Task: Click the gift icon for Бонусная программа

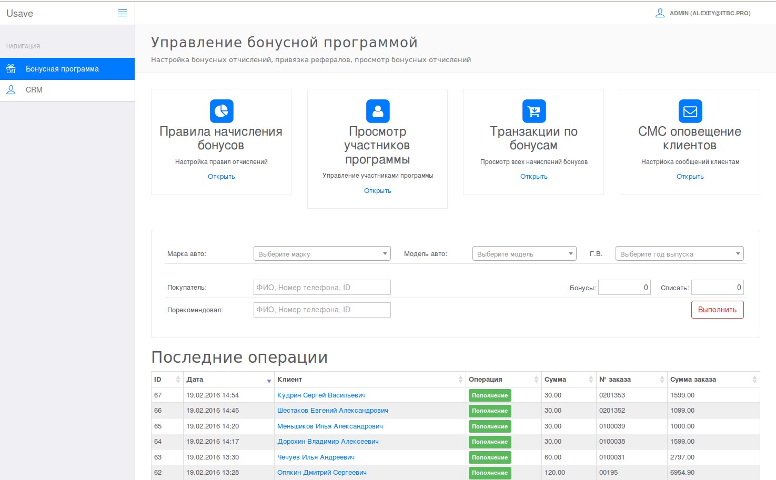Action: click(11, 69)
